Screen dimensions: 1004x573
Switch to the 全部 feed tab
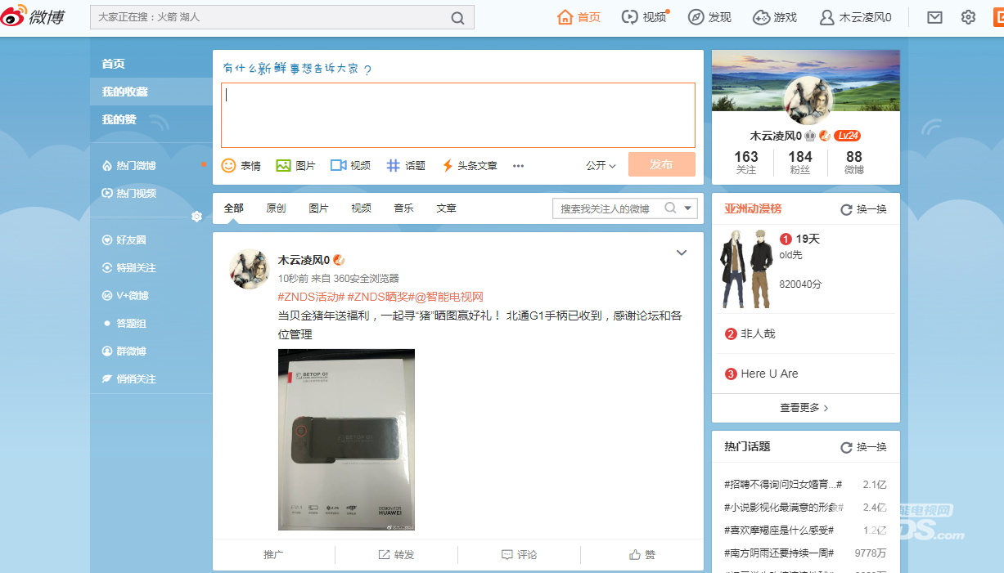[x=234, y=208]
